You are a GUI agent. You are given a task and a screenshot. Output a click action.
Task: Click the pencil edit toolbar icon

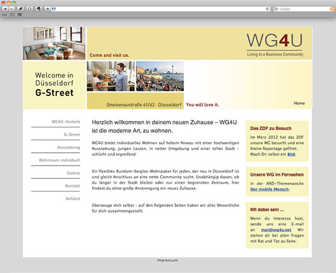(x=21, y=9)
